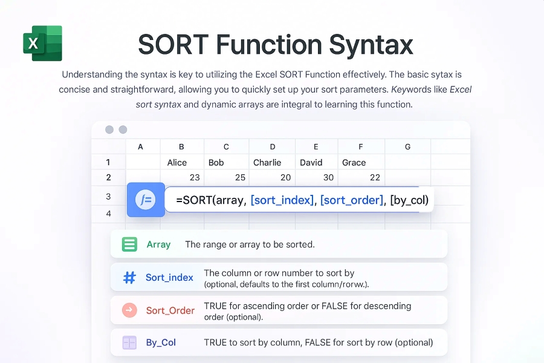This screenshot has width=544, height=363.
Task: Select row 2 header
Action: click(108, 177)
